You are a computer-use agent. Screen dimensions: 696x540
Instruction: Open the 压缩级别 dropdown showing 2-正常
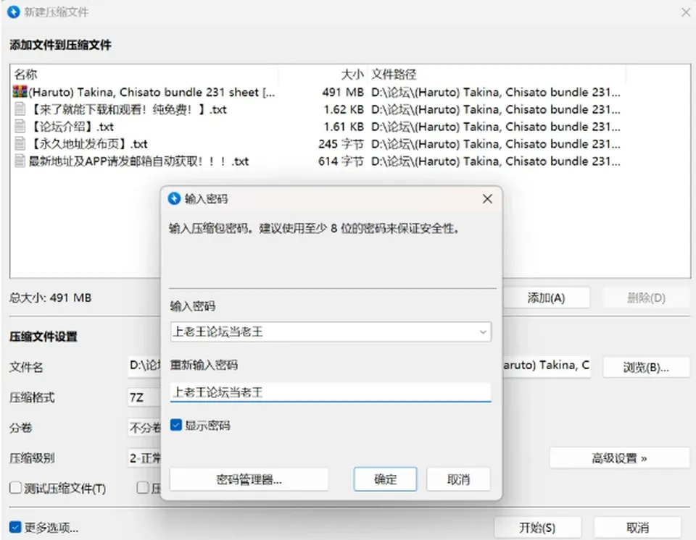pos(144,457)
